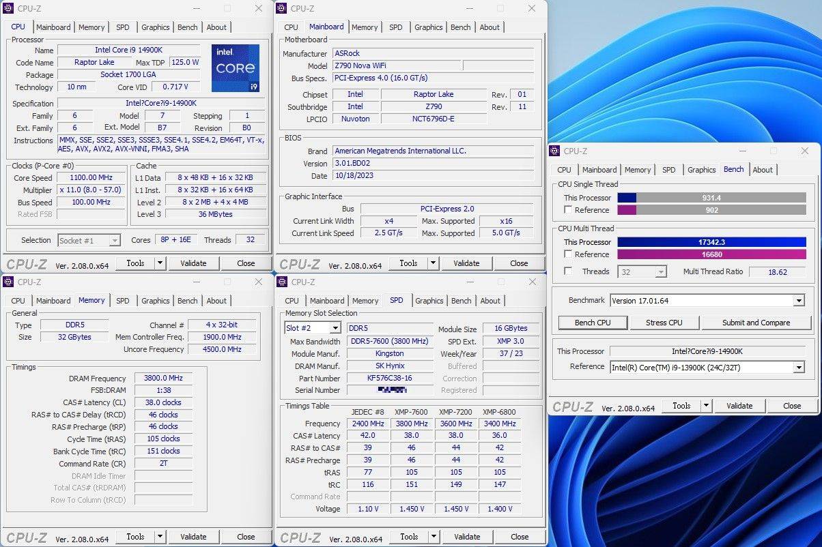The width and height of the screenshot is (822, 547).
Task: Click CPU-Z title icon of the SPD window
Action: pyautogui.click(x=282, y=282)
